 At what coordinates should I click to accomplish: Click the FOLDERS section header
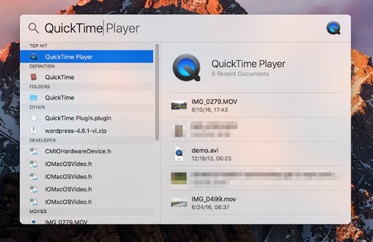point(40,87)
